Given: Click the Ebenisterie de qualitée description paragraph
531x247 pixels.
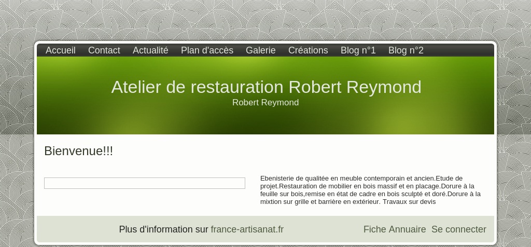Looking at the screenshot, I should tap(370, 190).
